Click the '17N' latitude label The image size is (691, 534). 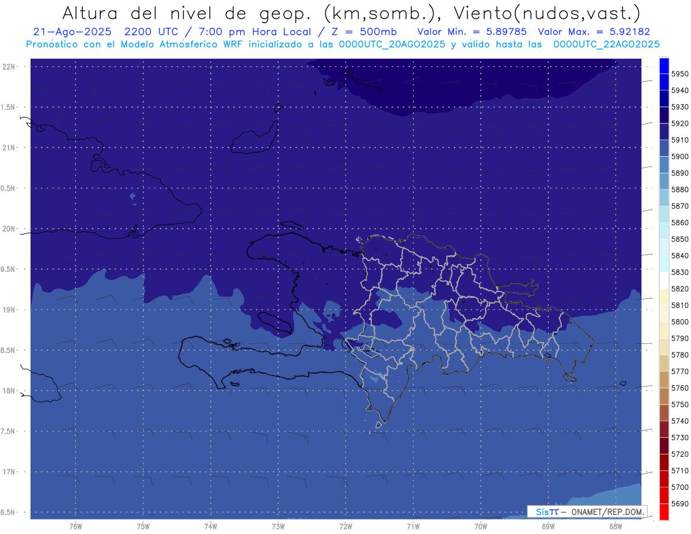tap(9, 472)
